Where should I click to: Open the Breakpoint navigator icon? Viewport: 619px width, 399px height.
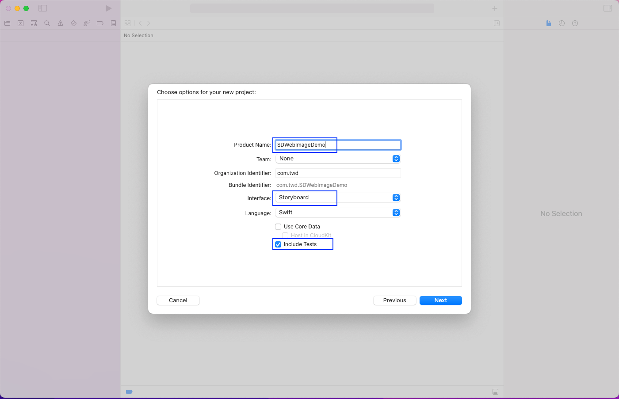coord(100,23)
